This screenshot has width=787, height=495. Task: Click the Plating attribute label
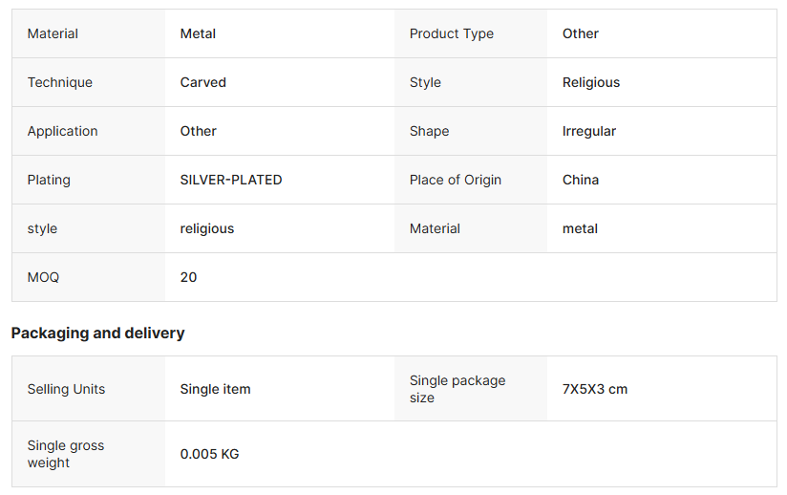tap(49, 180)
